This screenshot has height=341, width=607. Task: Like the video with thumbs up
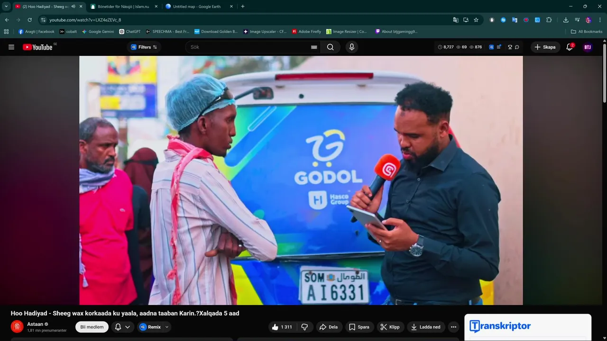pos(282,327)
